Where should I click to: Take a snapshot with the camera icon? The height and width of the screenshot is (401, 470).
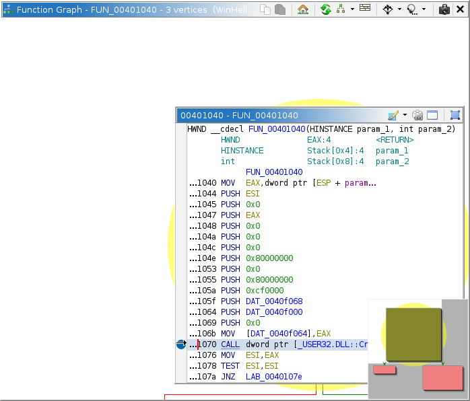pyautogui.click(x=444, y=9)
